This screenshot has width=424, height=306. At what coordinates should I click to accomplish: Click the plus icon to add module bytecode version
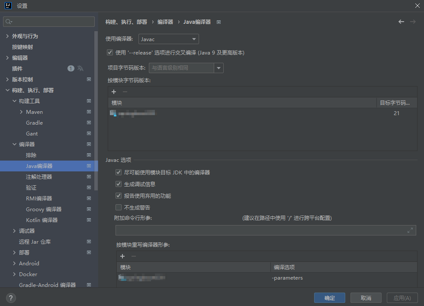[x=114, y=92]
